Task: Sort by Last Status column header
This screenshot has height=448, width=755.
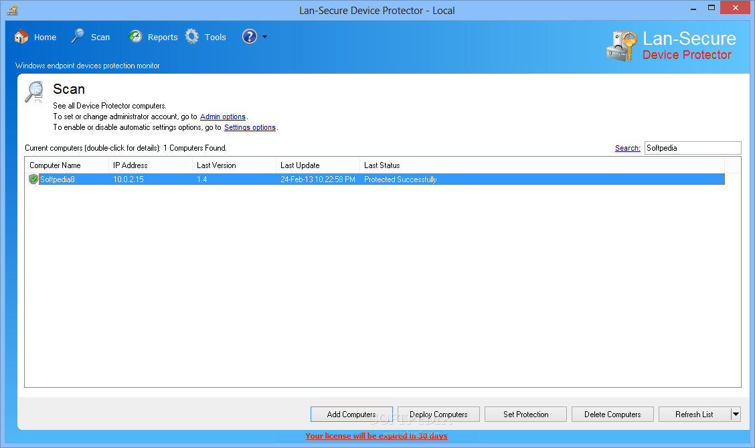Action: tap(542, 165)
